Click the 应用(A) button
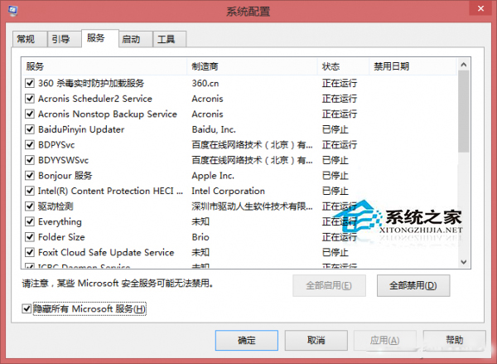 tap(385, 341)
